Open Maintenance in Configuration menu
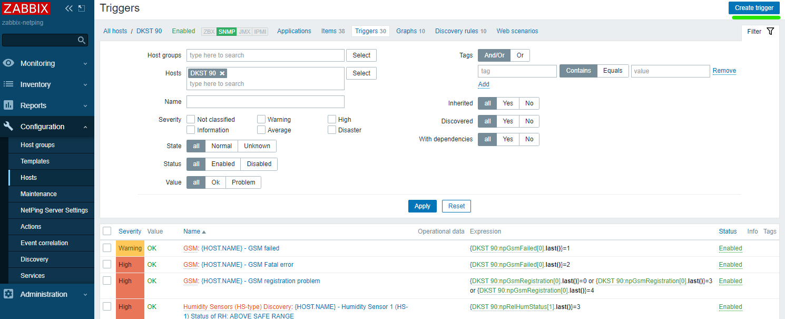Screen dimensions: 785x319 [x=52, y=194]
